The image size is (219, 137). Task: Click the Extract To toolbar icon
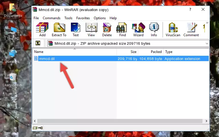pyautogui.click(x=59, y=29)
